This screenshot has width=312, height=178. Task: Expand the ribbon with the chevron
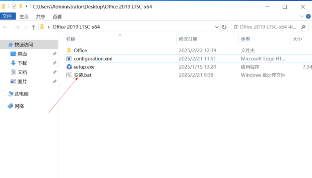pos(301,16)
